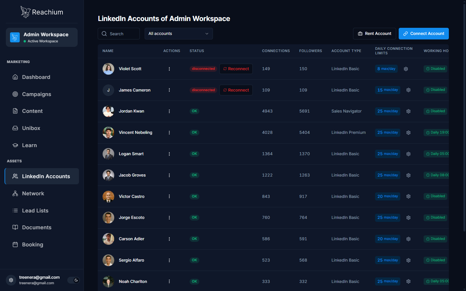Open actions menu for Jordan Kwan
The image size is (466, 291).
click(169, 111)
